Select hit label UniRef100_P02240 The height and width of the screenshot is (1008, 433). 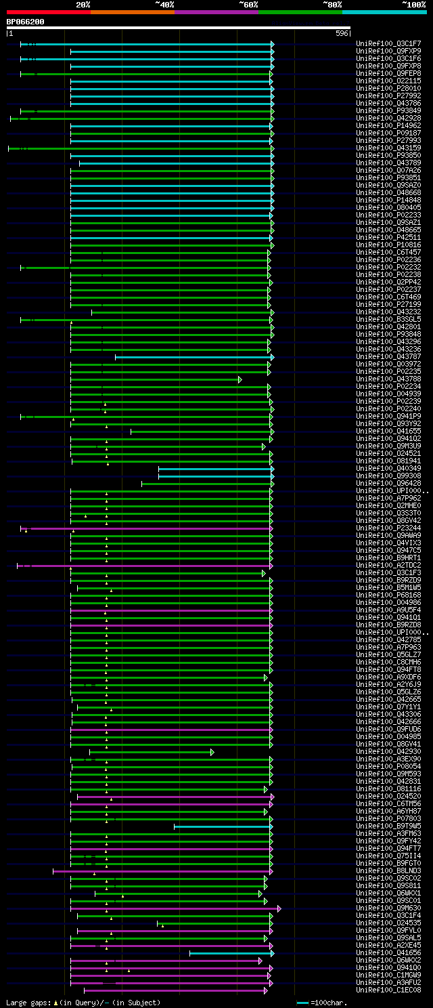coord(388,409)
